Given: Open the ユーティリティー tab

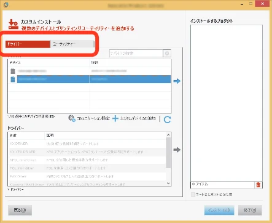Looking at the screenshot, I should pyautogui.click(x=72, y=44).
